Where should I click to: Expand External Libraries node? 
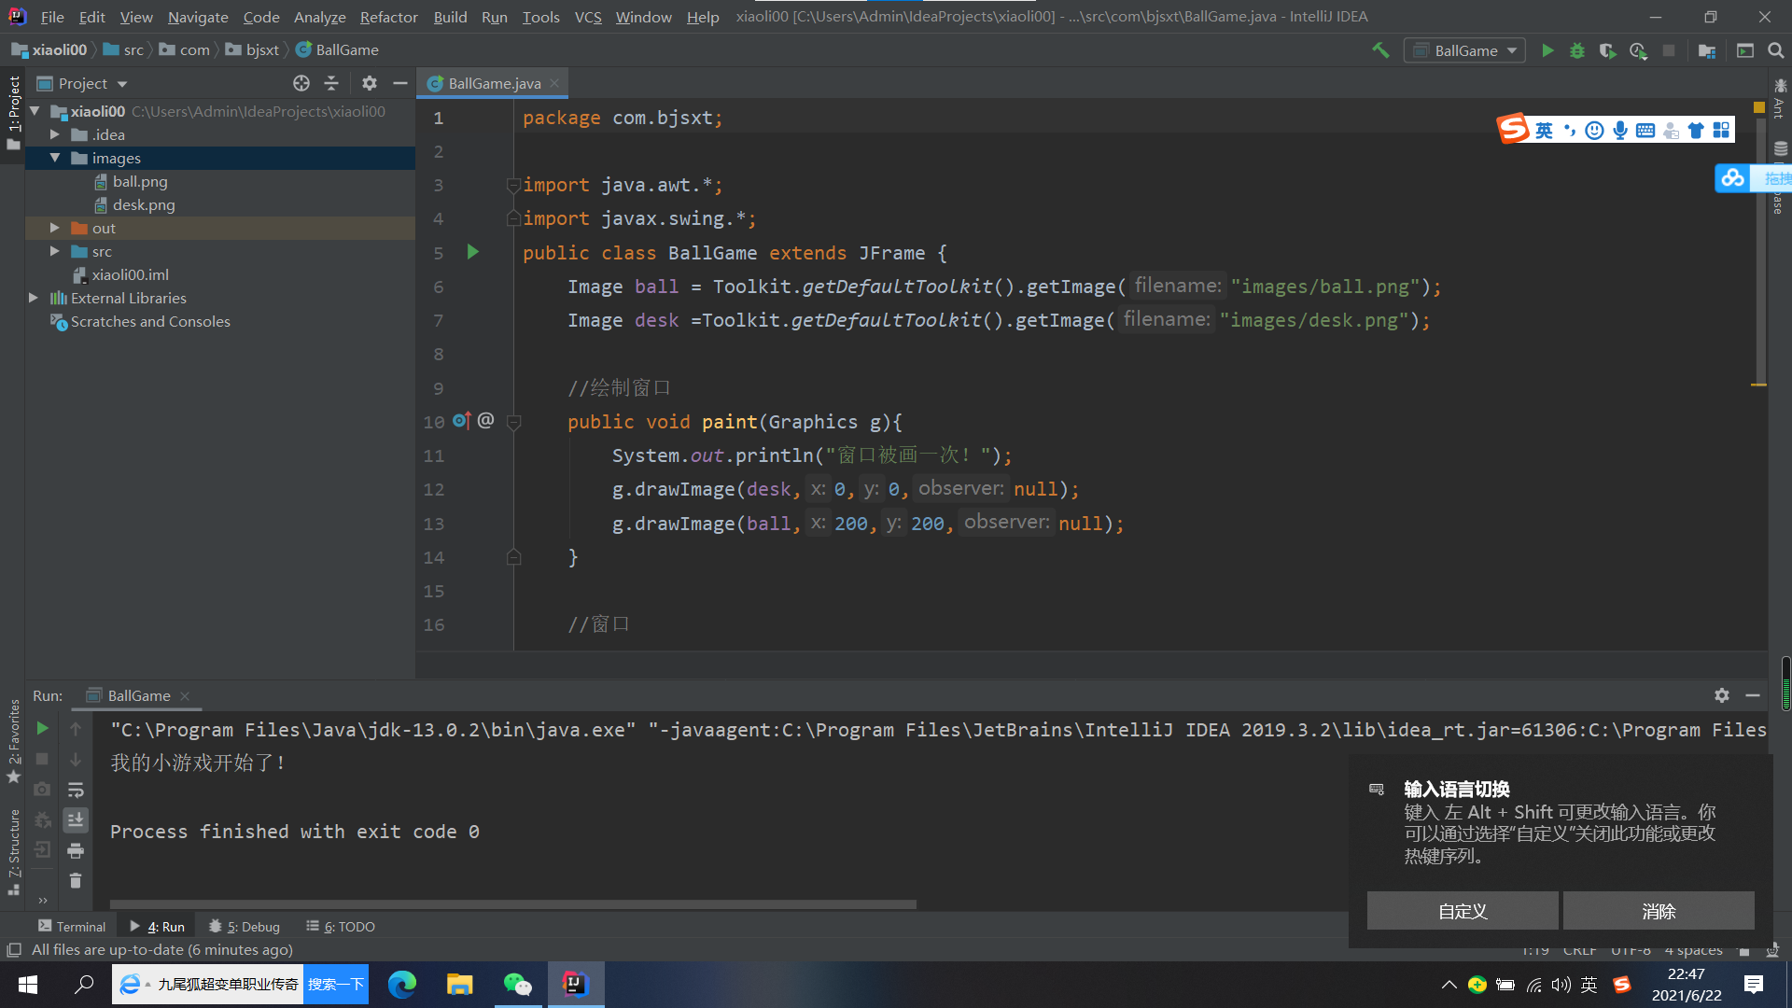[34, 298]
